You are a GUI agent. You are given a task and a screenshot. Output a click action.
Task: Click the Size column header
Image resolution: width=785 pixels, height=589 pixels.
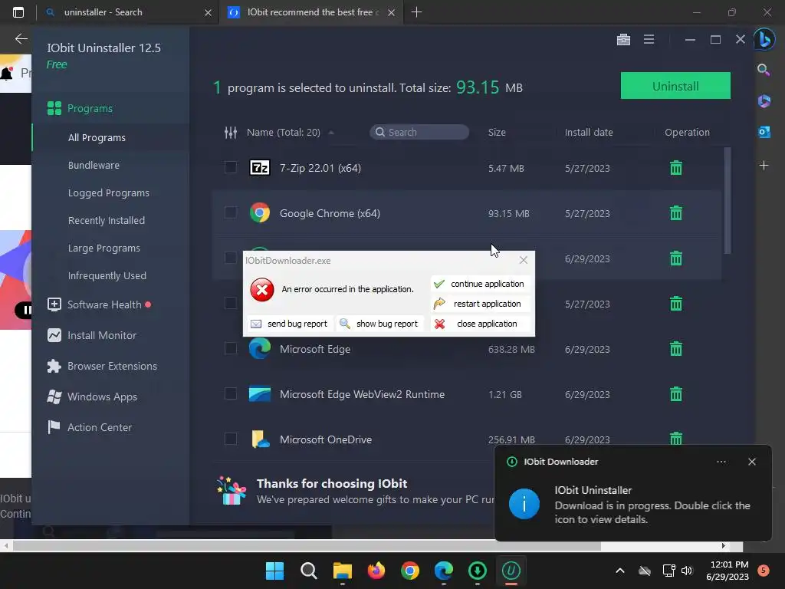497,132
